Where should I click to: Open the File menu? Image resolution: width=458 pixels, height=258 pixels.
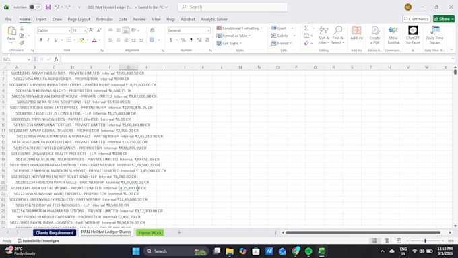9,19
